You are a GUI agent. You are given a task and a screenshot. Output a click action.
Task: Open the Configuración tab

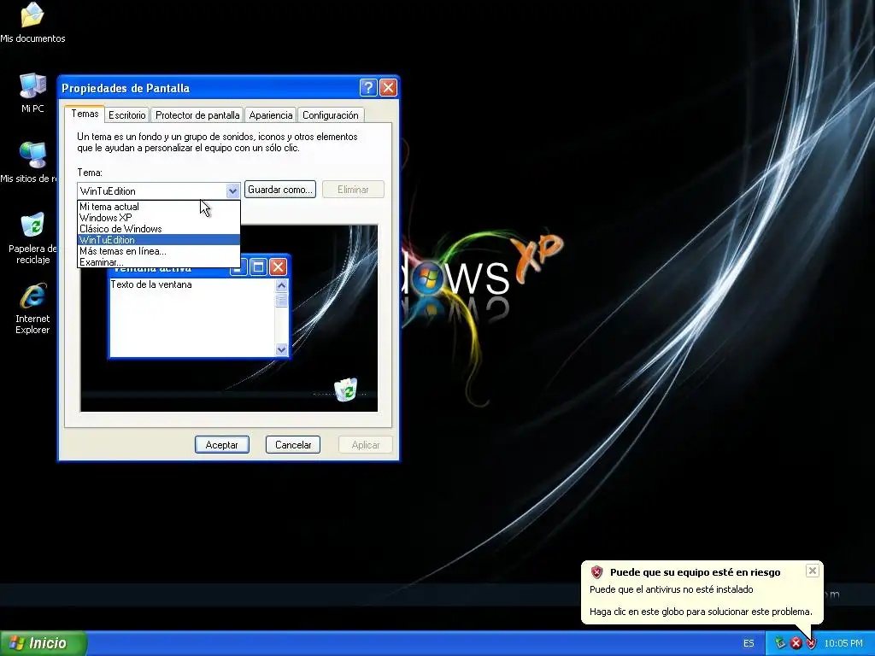[331, 115]
